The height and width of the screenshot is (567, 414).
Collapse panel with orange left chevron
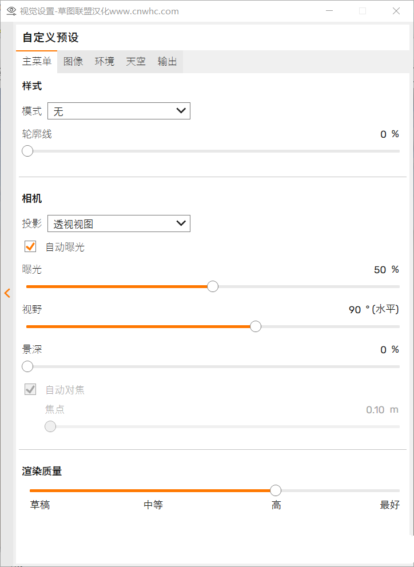[7, 293]
